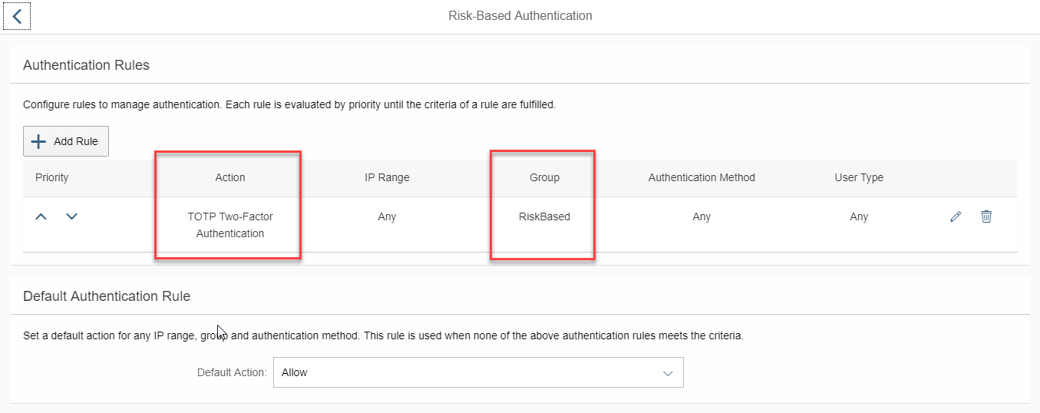Click the Group column header

[545, 177]
